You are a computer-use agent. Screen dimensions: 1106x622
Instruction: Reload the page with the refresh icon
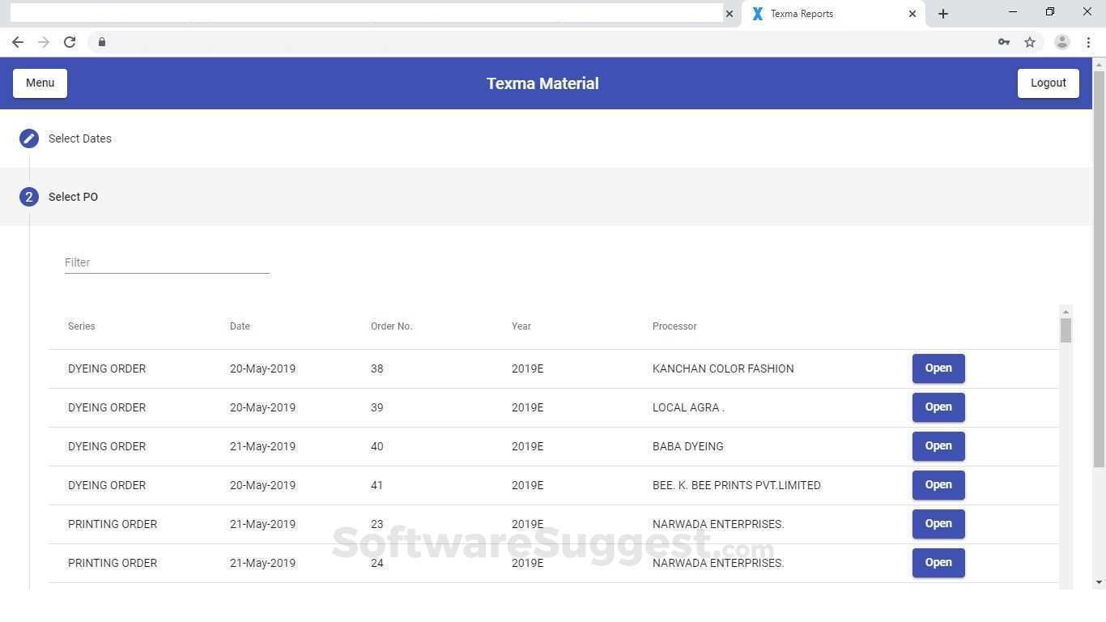[70, 41]
